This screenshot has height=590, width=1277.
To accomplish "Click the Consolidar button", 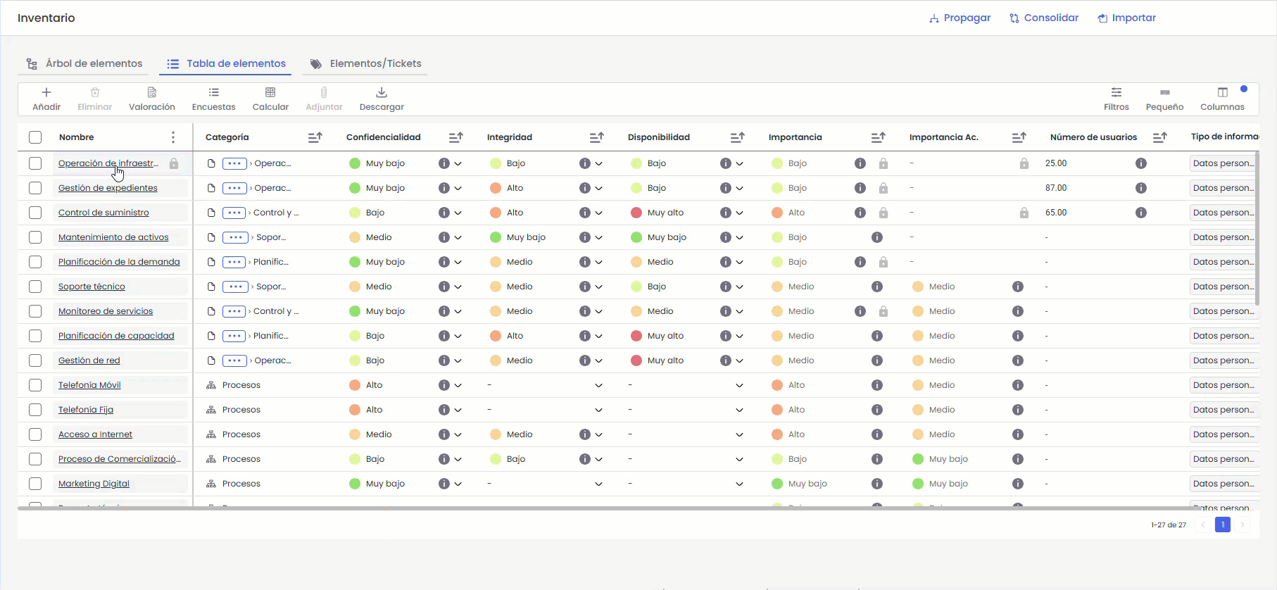I will point(1043,18).
